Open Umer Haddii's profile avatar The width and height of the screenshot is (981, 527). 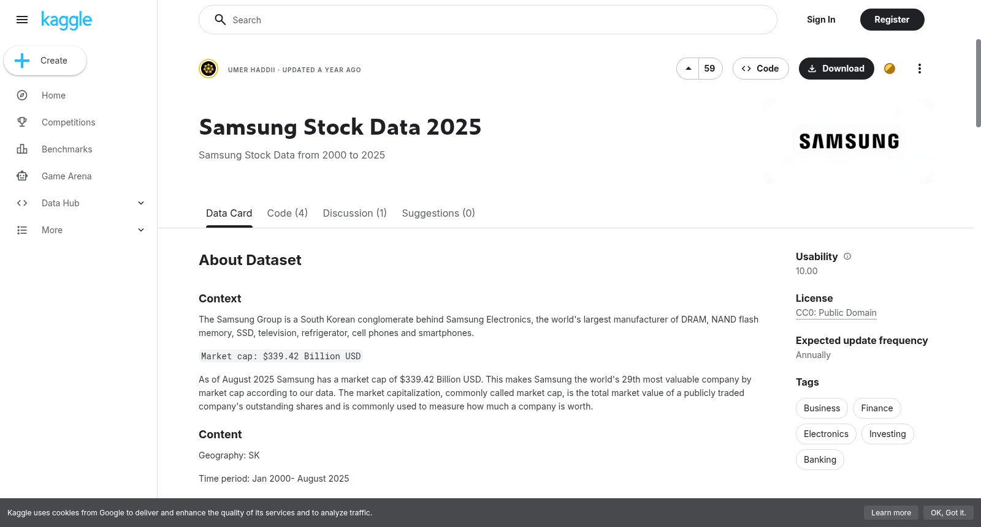click(x=208, y=69)
